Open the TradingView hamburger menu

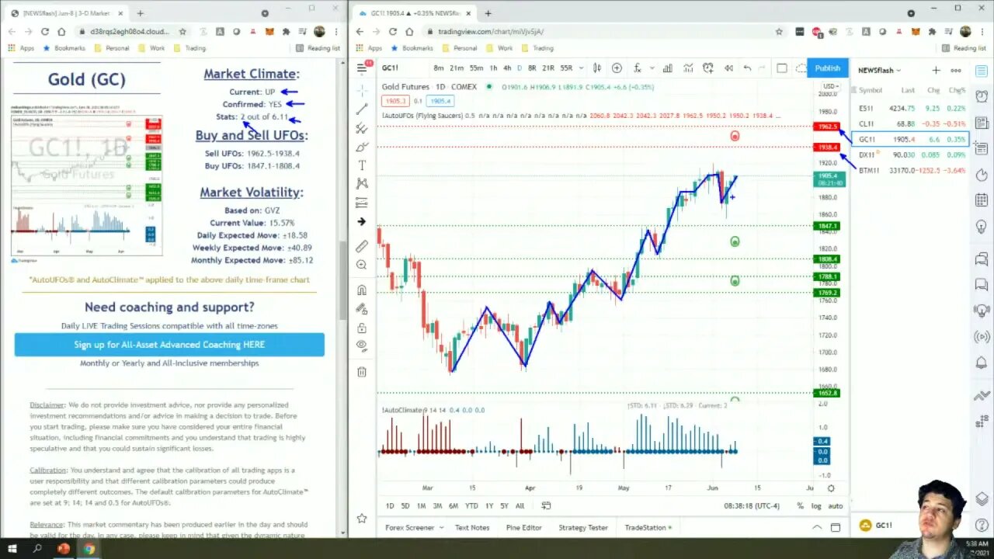pos(362,68)
